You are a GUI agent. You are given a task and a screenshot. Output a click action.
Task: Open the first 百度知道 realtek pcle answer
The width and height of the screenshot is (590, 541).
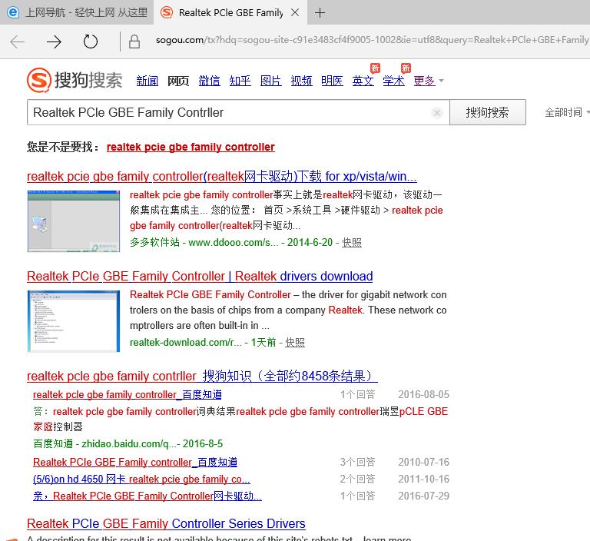(128, 394)
